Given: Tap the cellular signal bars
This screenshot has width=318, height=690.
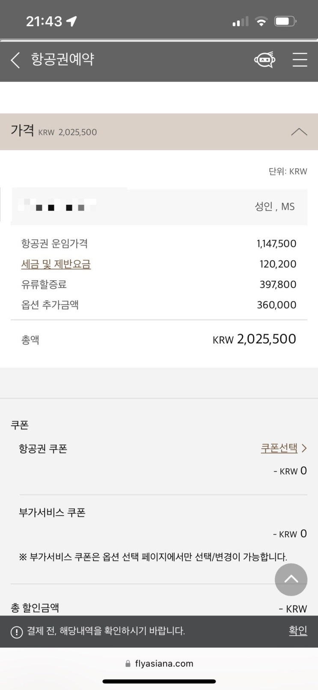Looking at the screenshot, I should [240, 21].
